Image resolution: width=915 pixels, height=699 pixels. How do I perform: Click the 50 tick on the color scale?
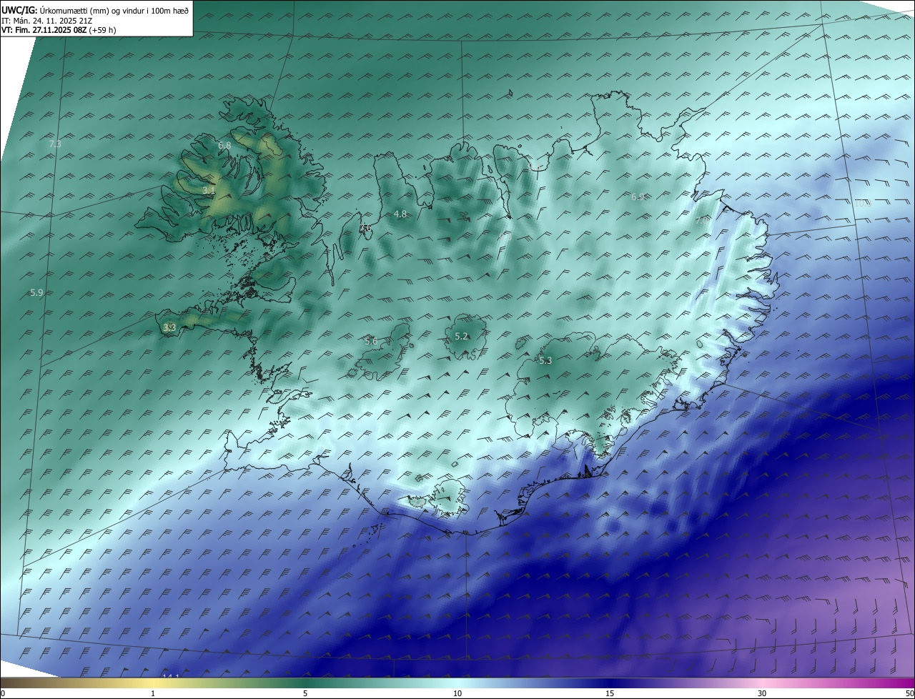(x=909, y=693)
